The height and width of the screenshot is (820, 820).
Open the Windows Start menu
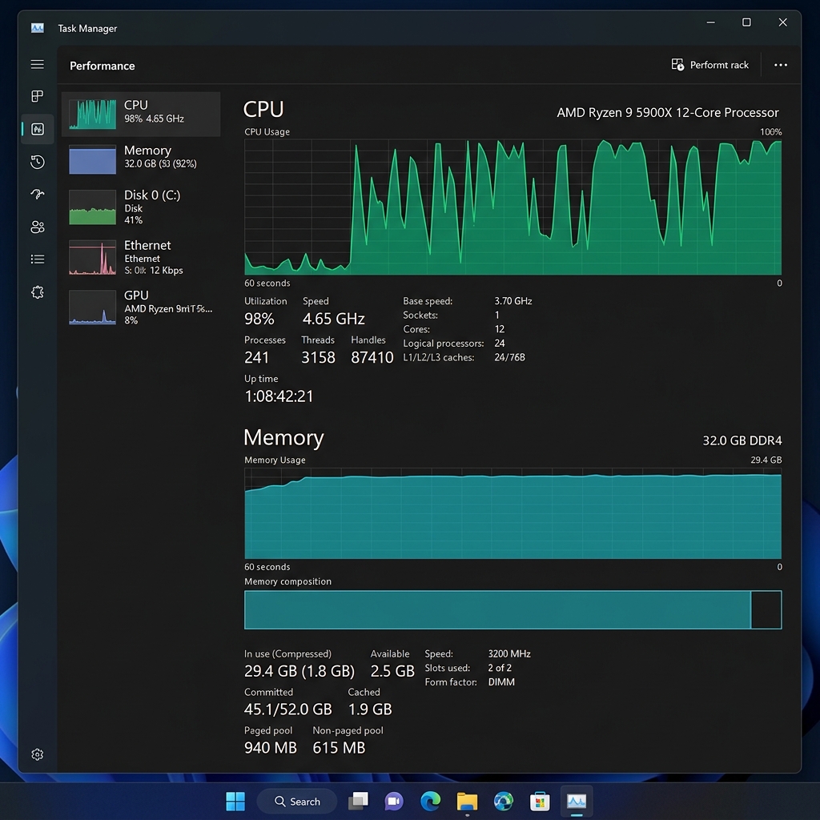click(235, 801)
